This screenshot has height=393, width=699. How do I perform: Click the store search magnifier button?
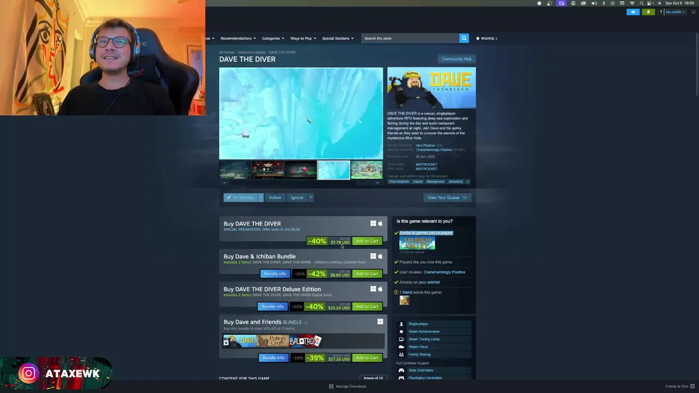[x=464, y=38]
